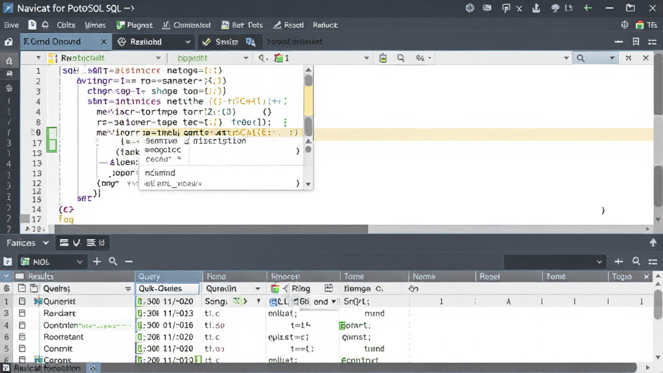663x373 pixels.
Task: Click the Results column header
Action: (x=73, y=276)
